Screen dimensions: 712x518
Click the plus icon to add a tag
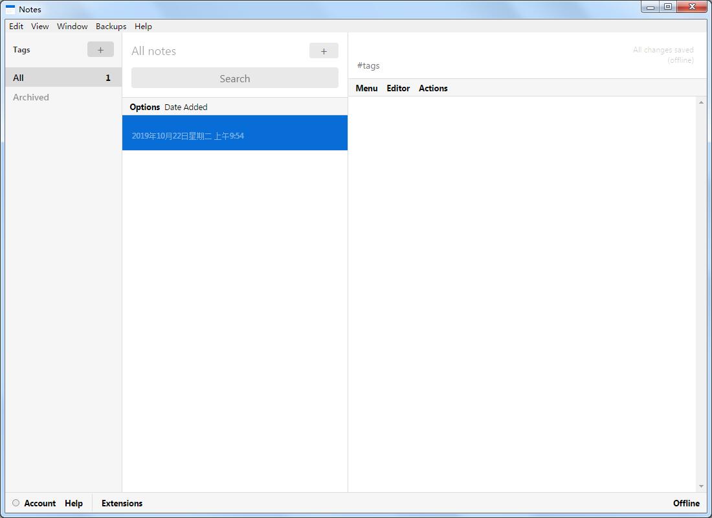(x=100, y=50)
